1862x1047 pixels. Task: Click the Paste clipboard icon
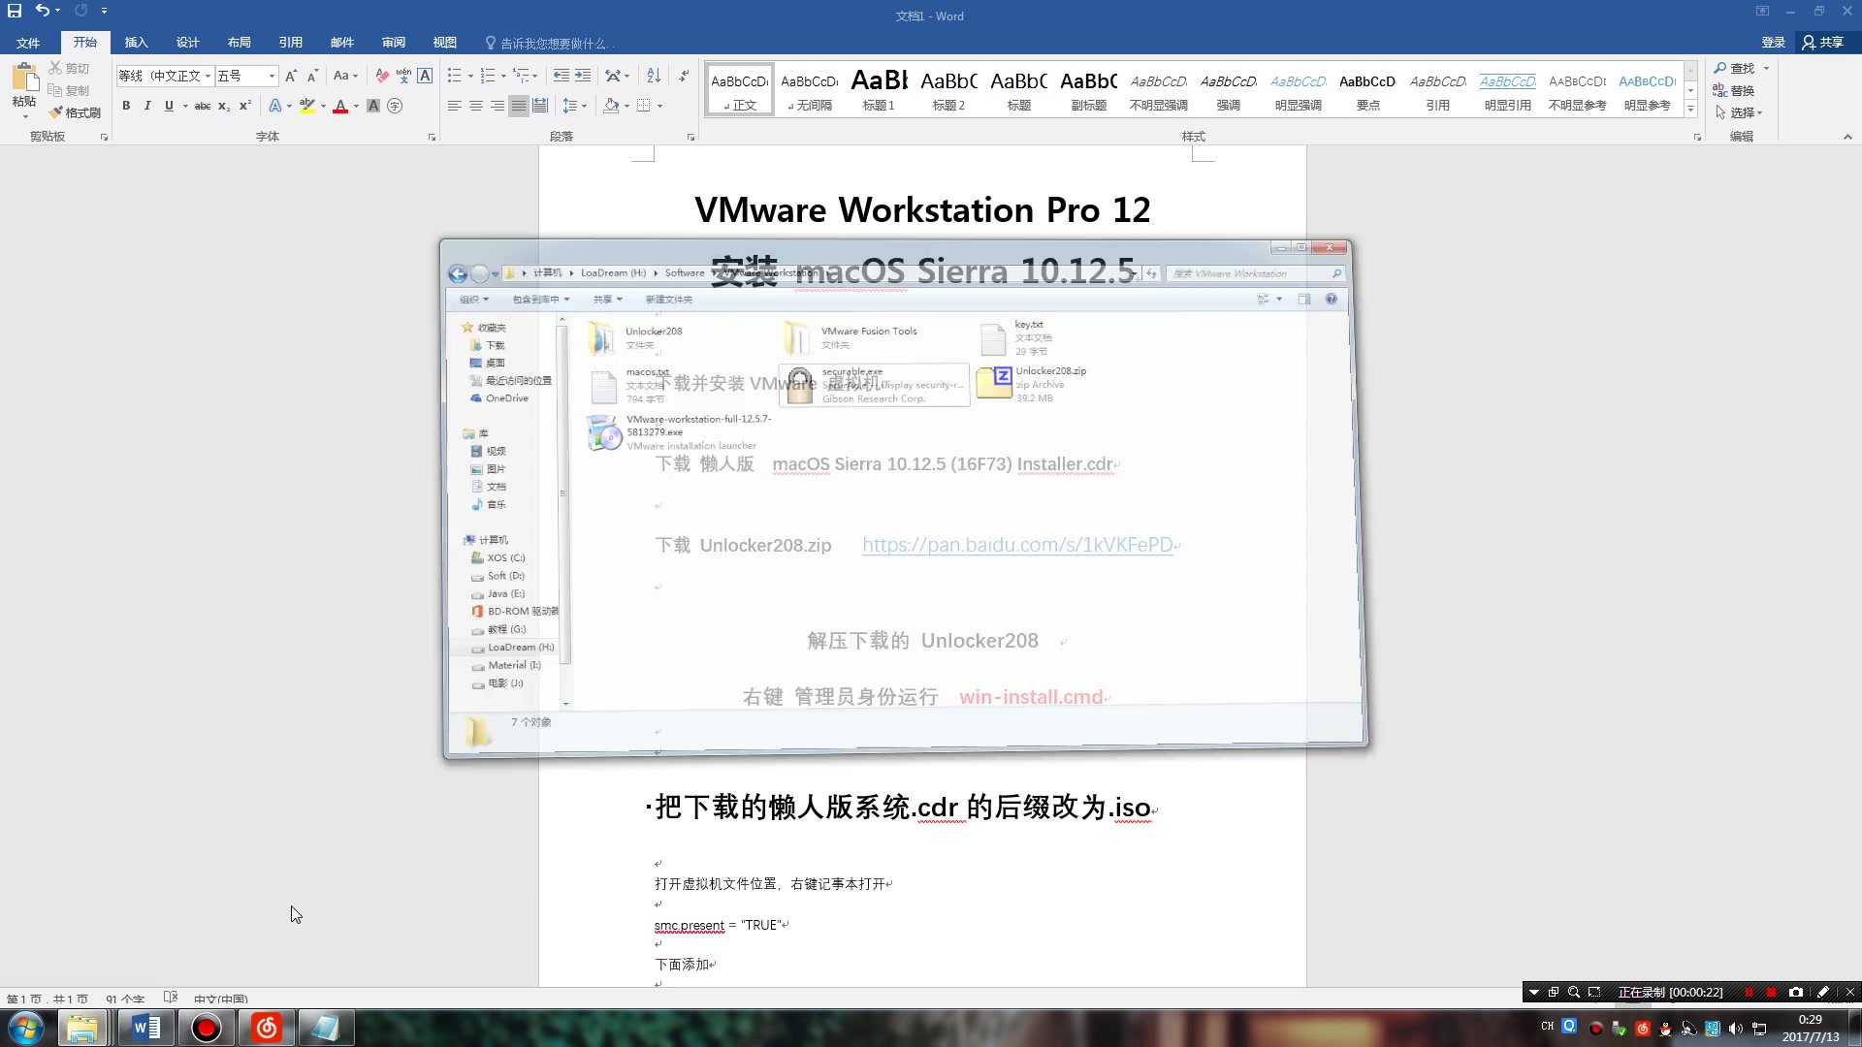point(24,77)
